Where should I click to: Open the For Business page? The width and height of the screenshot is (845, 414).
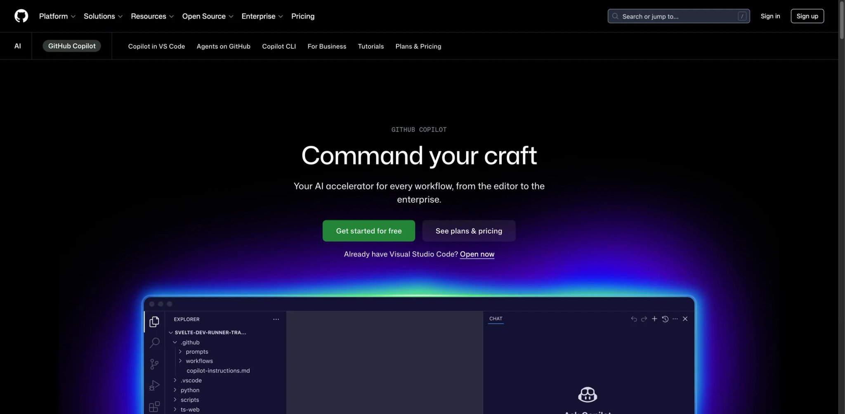327,46
